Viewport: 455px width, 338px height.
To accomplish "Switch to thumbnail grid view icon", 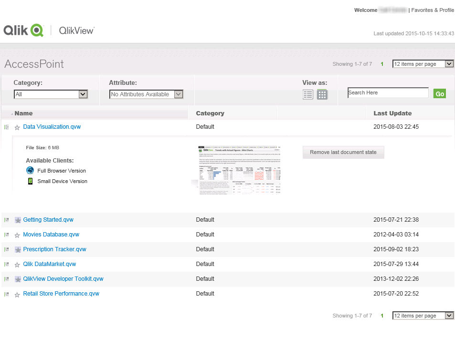I will point(322,94).
